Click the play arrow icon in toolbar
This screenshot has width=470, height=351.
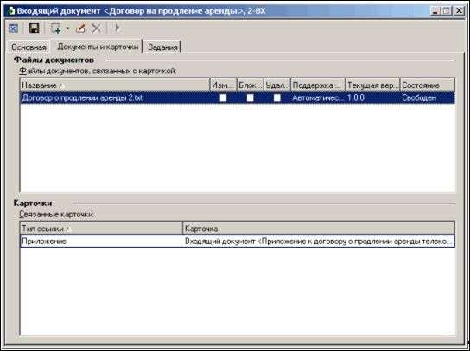point(117,28)
